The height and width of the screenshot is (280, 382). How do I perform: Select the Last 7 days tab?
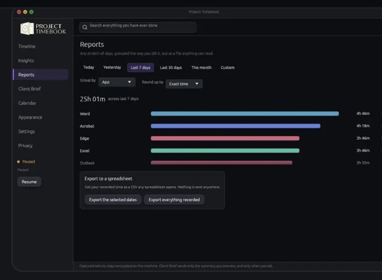point(140,67)
